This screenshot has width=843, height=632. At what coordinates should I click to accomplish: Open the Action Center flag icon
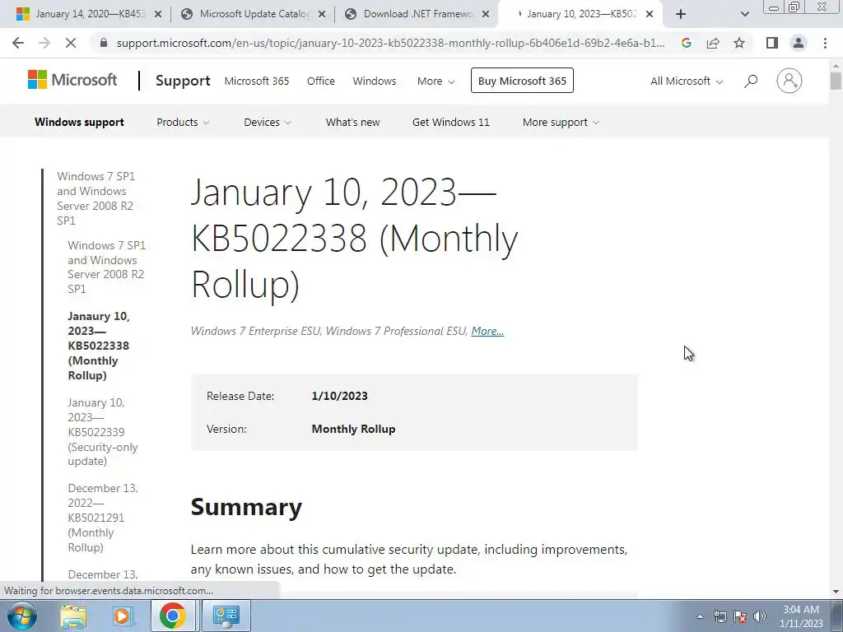pos(740,616)
